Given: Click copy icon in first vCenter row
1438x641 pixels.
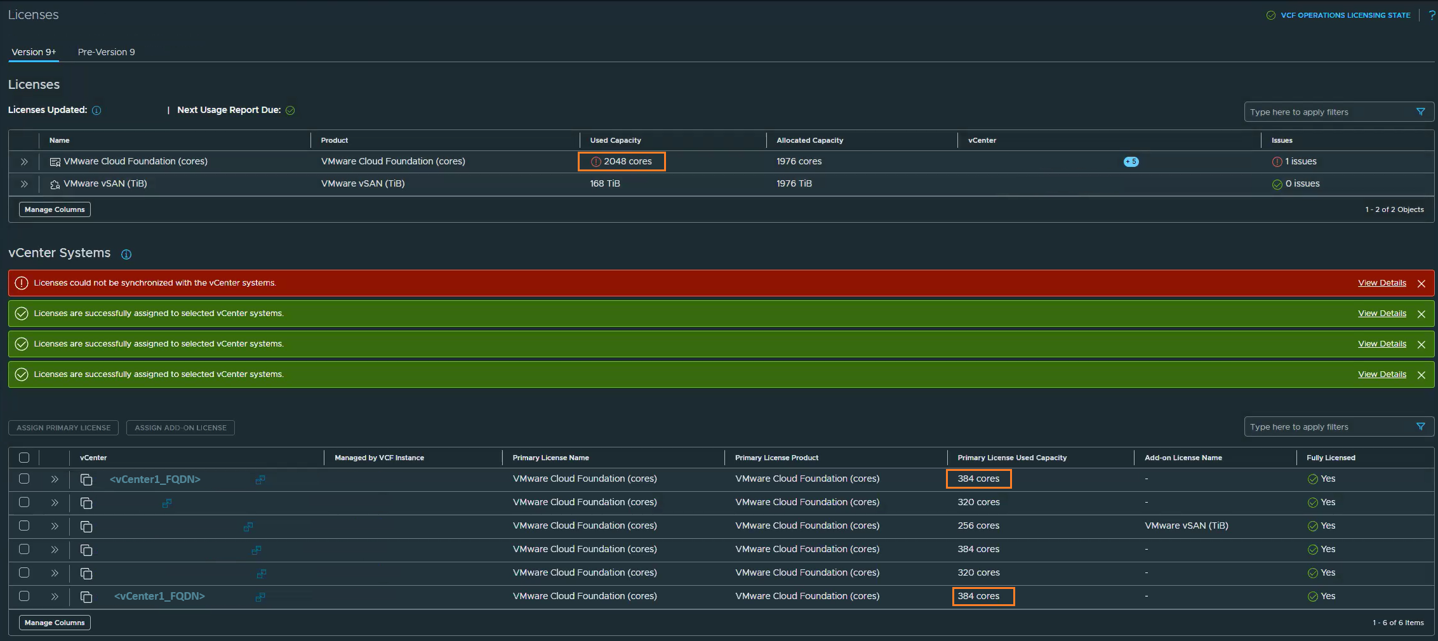Looking at the screenshot, I should pyautogui.click(x=86, y=480).
